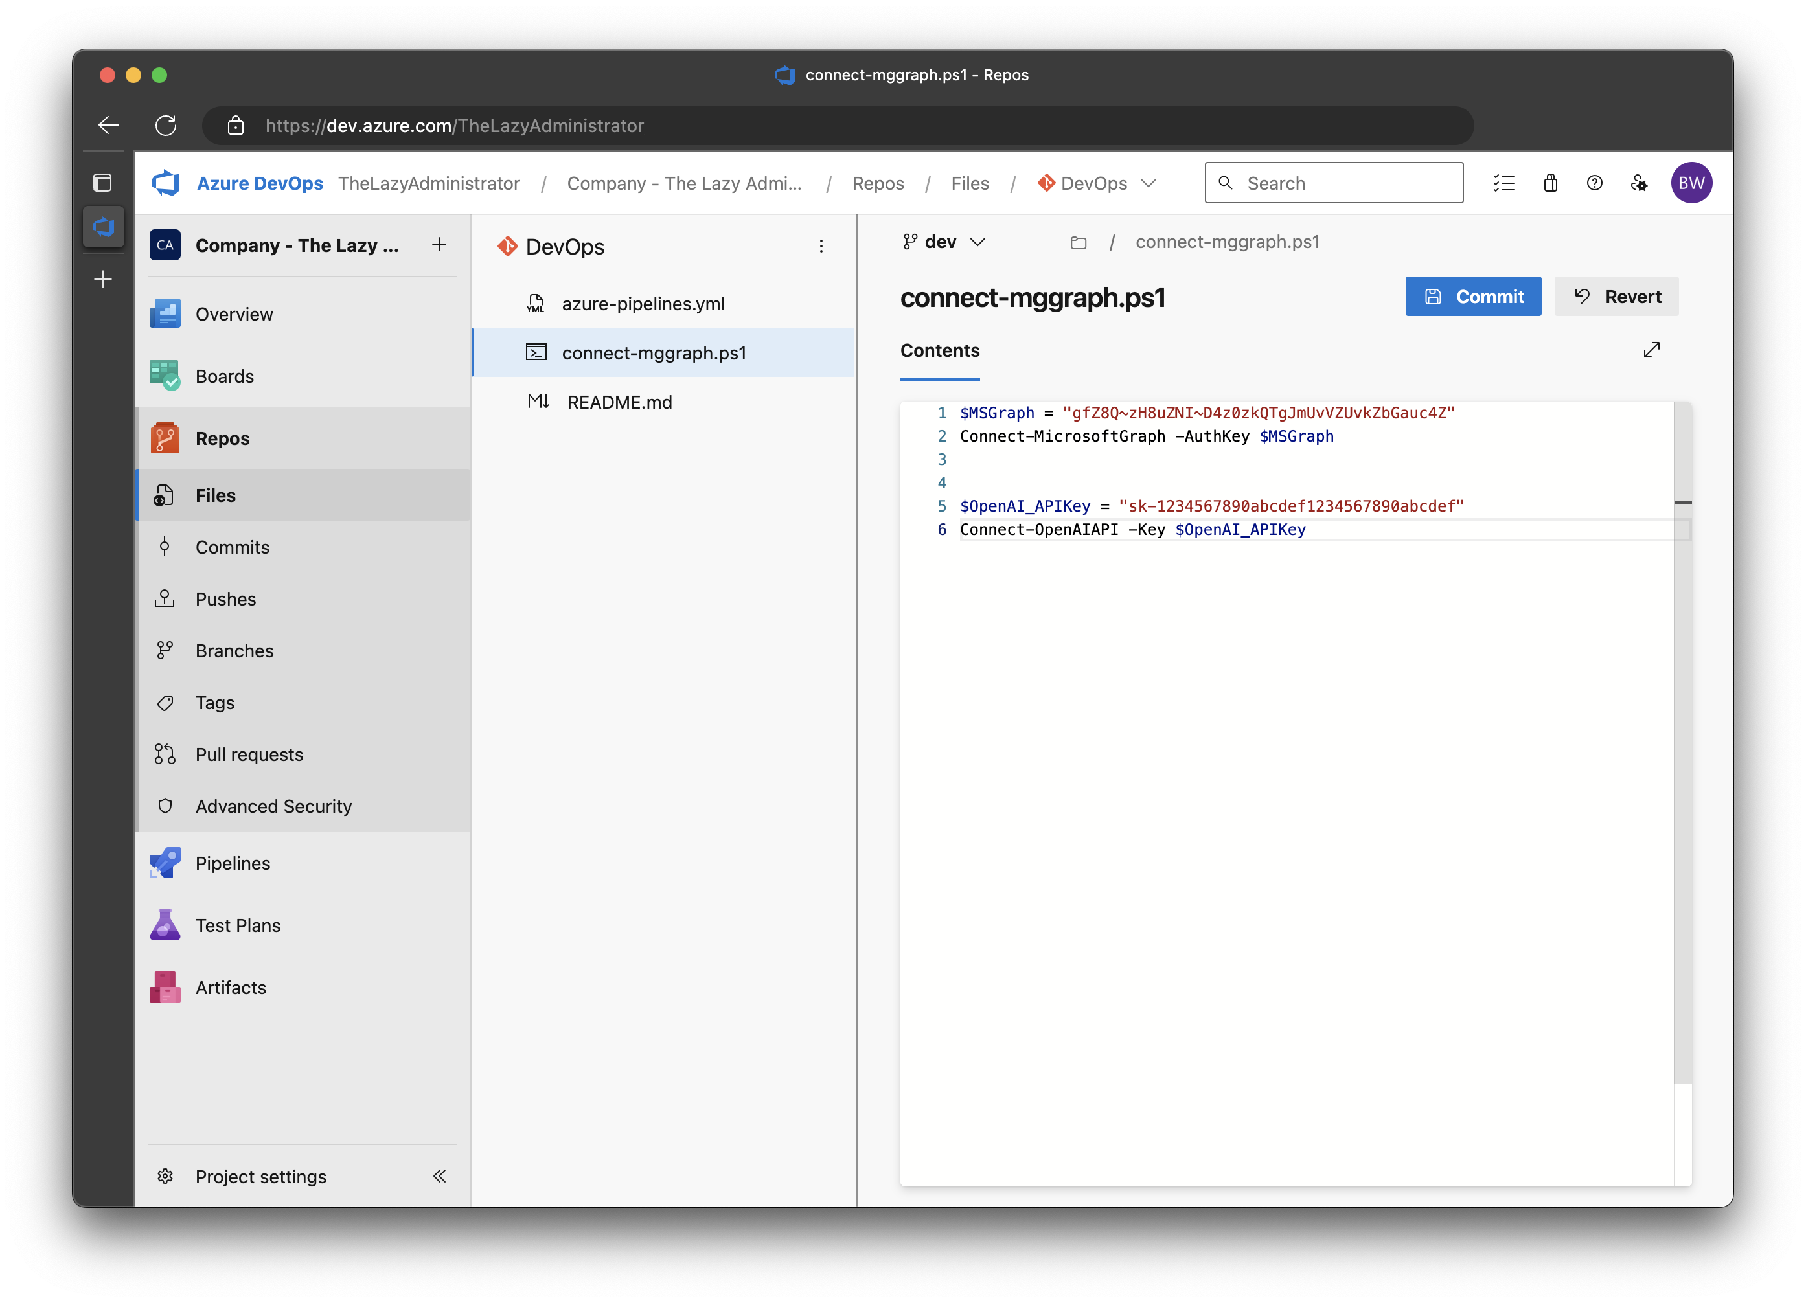Screen dimensions: 1806x1303
Task: Click the folder icon in the file path
Action: pyautogui.click(x=1078, y=242)
